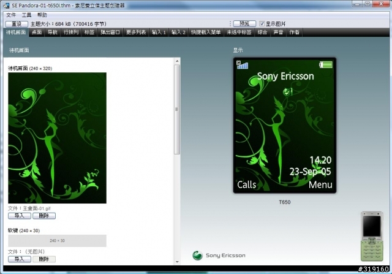The height and width of the screenshot is (274, 392).
Task: Click the vertical scrollbar thumb
Action: (x=177, y=109)
